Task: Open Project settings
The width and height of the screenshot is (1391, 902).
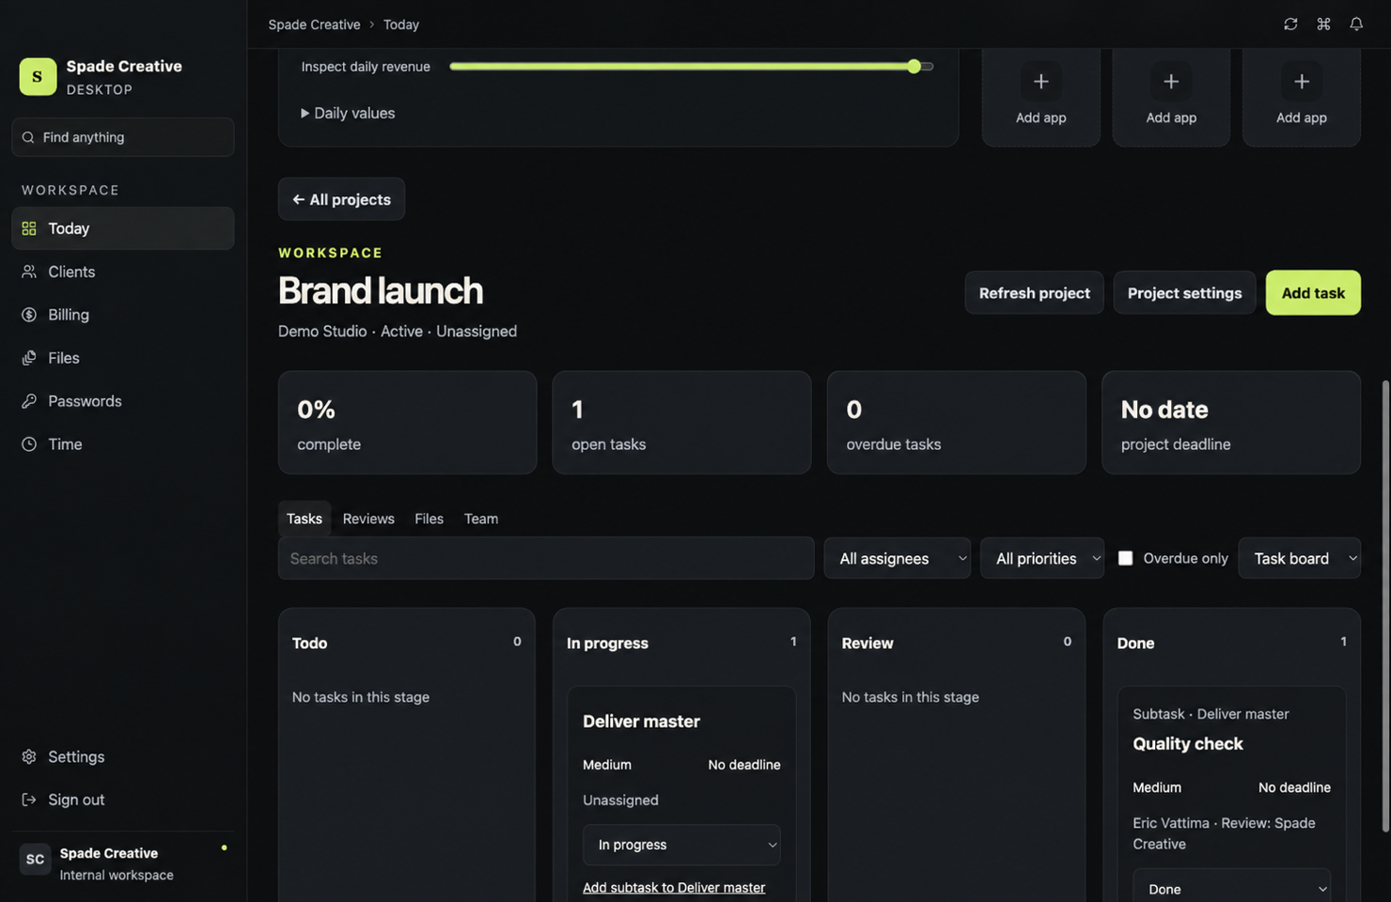Action: pos(1184,293)
